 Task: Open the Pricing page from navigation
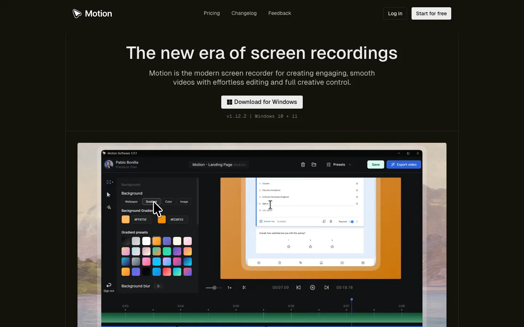[212, 13]
